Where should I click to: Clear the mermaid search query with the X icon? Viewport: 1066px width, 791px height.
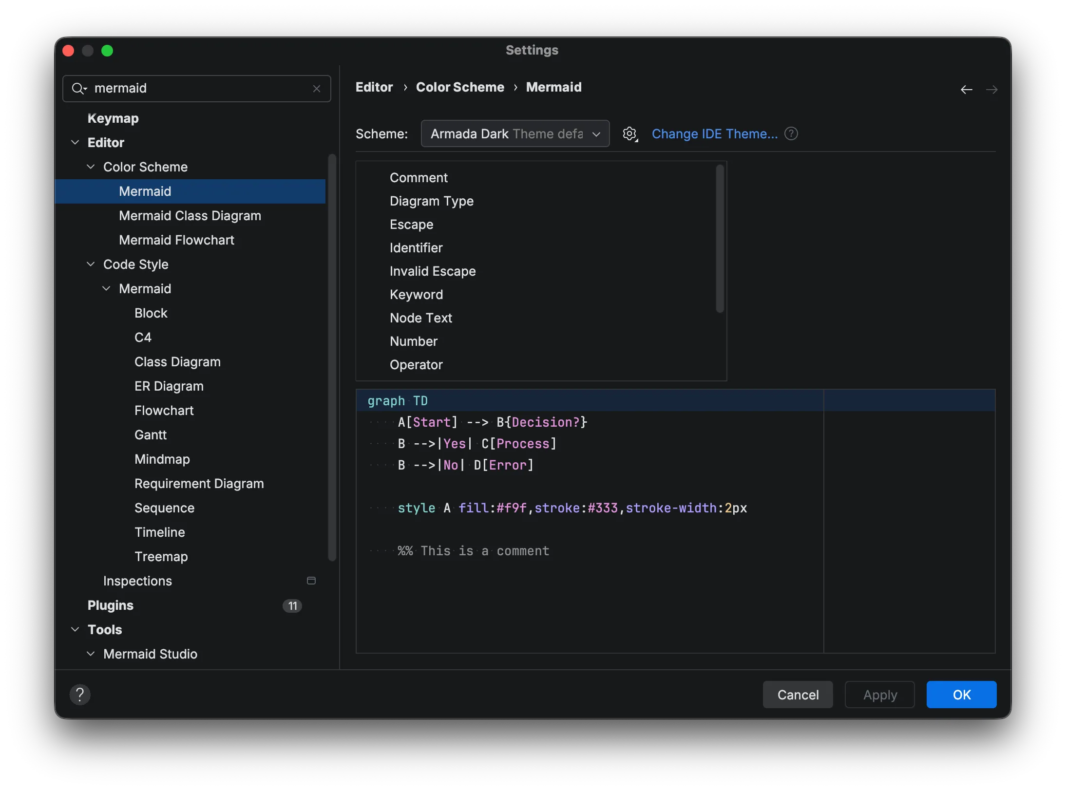317,88
